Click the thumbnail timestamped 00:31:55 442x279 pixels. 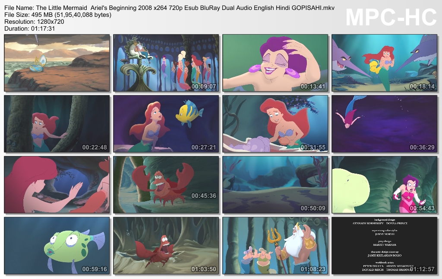coord(275,124)
